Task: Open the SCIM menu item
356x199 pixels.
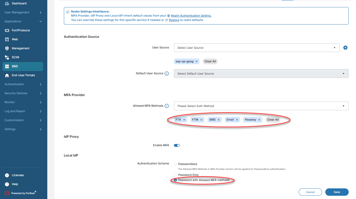Action: pyautogui.click(x=15, y=57)
